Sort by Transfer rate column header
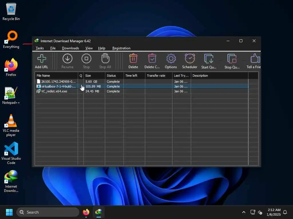This screenshot has width=293, height=219. [159, 76]
